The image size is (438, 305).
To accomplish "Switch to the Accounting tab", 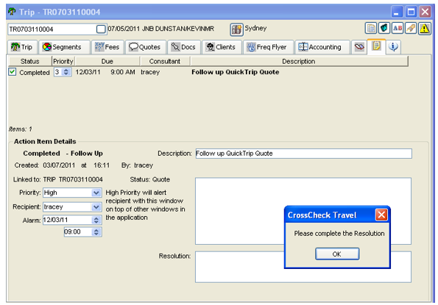I will [x=322, y=47].
